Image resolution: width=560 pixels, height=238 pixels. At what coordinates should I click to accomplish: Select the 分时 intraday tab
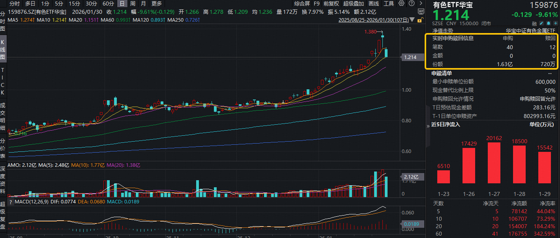click(x=14, y=4)
